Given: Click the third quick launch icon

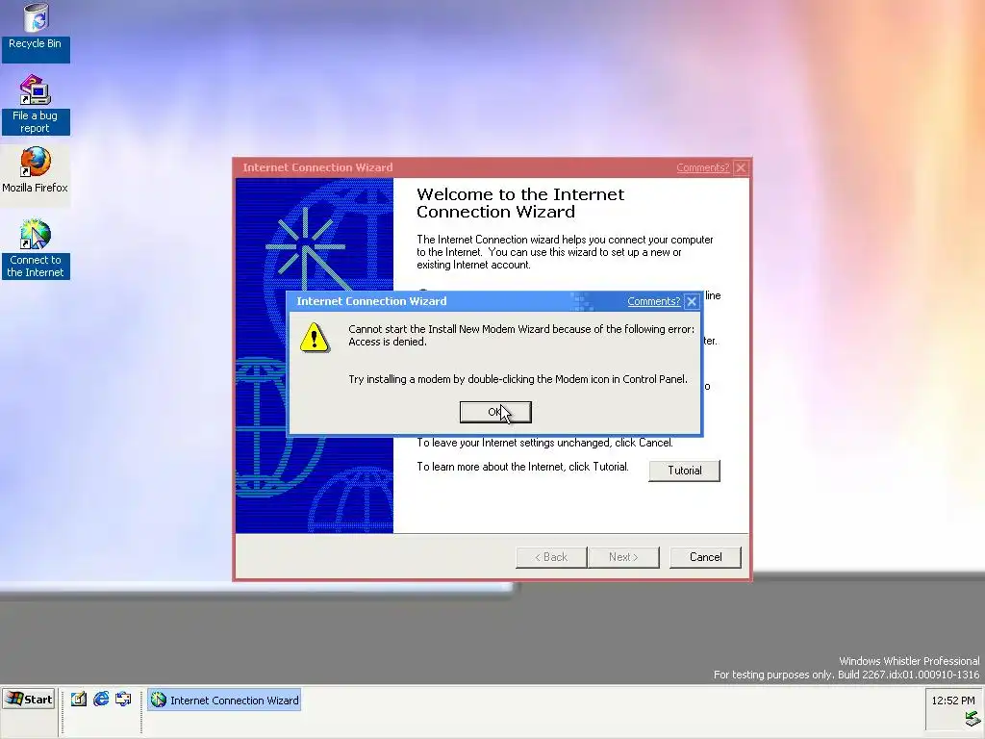Looking at the screenshot, I should pos(123,700).
